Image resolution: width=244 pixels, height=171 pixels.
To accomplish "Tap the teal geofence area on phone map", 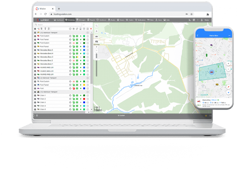I will [212, 72].
